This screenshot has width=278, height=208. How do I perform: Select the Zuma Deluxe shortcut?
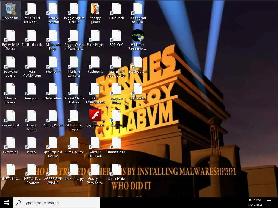pos(74,145)
